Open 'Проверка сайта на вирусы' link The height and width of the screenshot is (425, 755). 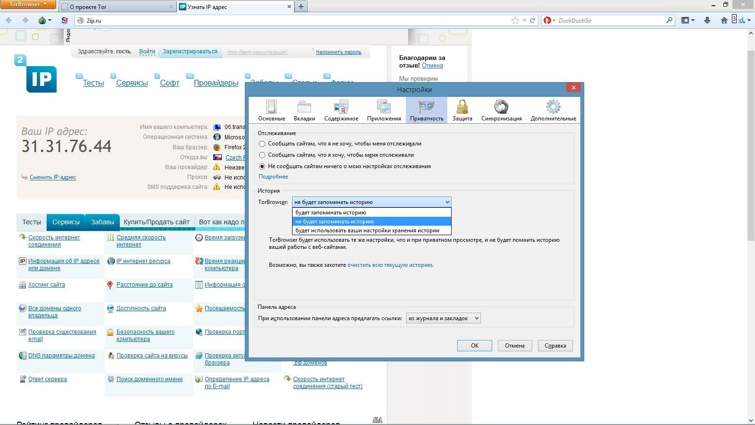click(152, 356)
